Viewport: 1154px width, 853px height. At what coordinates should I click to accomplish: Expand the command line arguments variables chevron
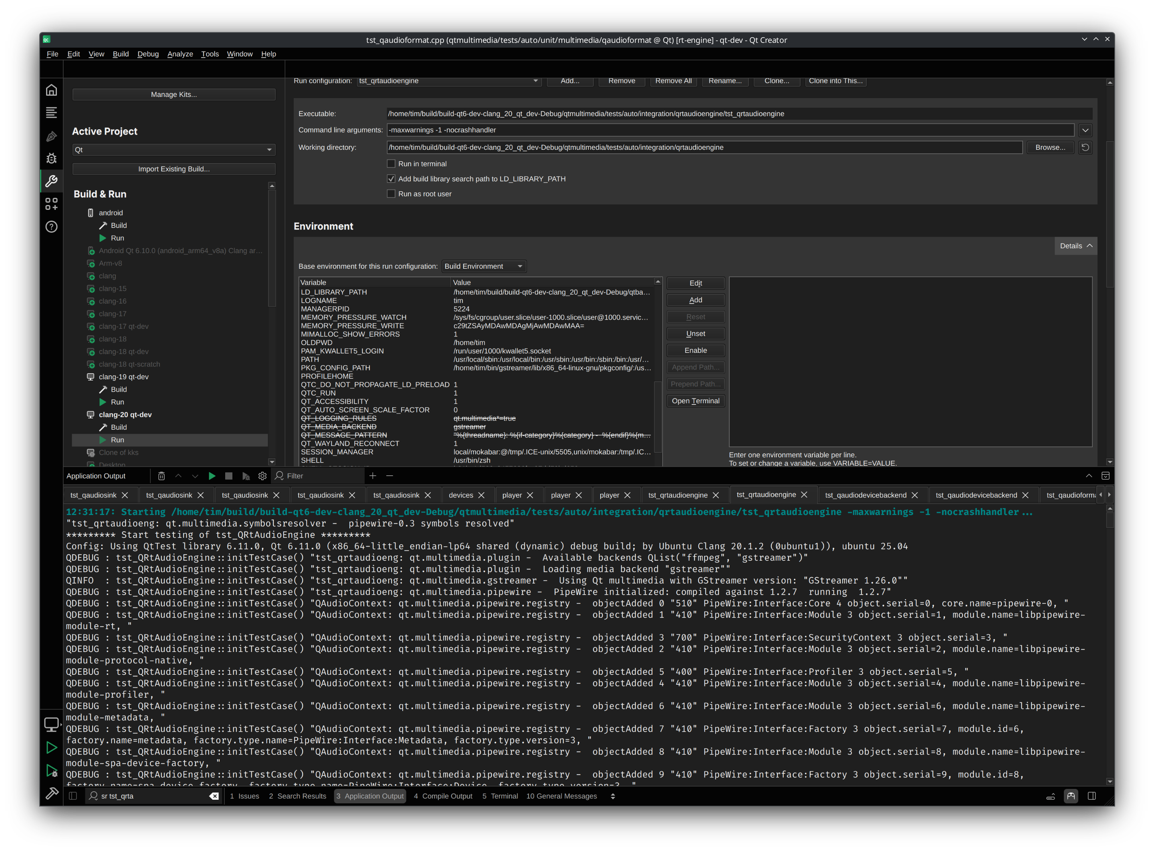1085,131
